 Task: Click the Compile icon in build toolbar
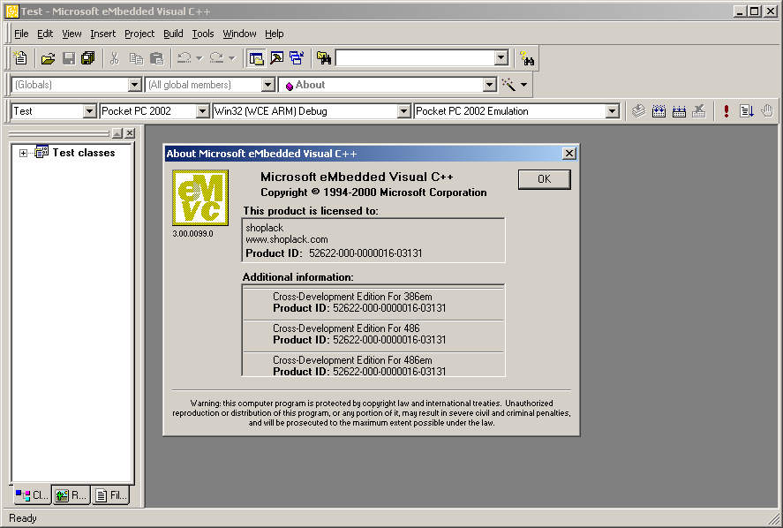coord(638,111)
